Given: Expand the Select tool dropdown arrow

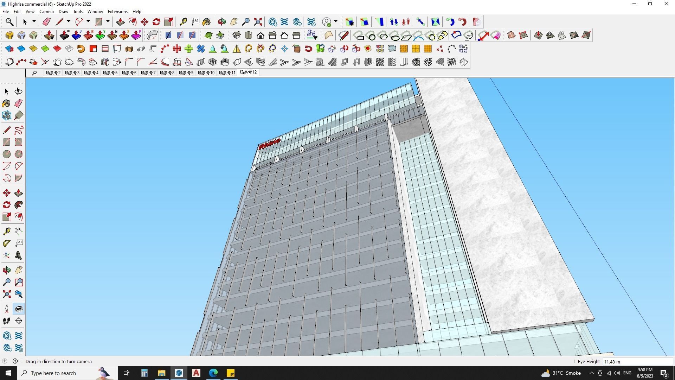Looking at the screenshot, I should 34,21.
